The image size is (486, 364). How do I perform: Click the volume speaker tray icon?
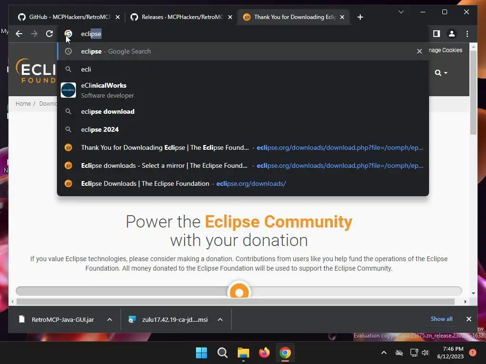pyautogui.click(x=425, y=353)
